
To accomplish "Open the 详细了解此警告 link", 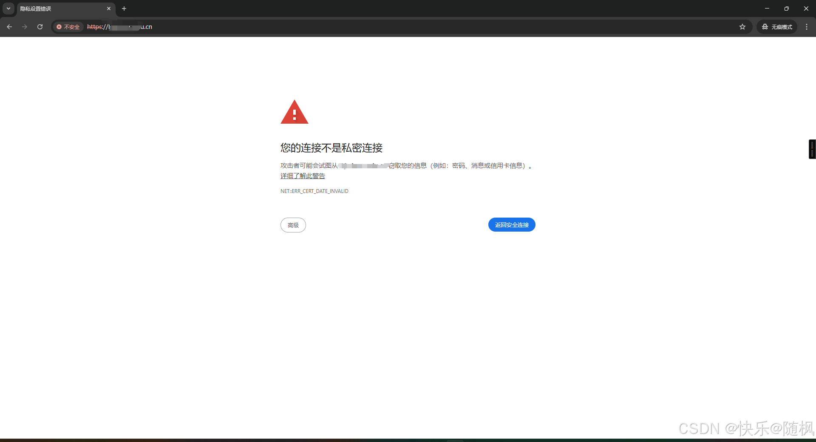I will [303, 176].
